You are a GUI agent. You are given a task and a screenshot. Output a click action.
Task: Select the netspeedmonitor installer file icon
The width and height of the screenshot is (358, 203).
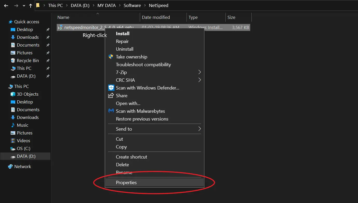coord(60,27)
